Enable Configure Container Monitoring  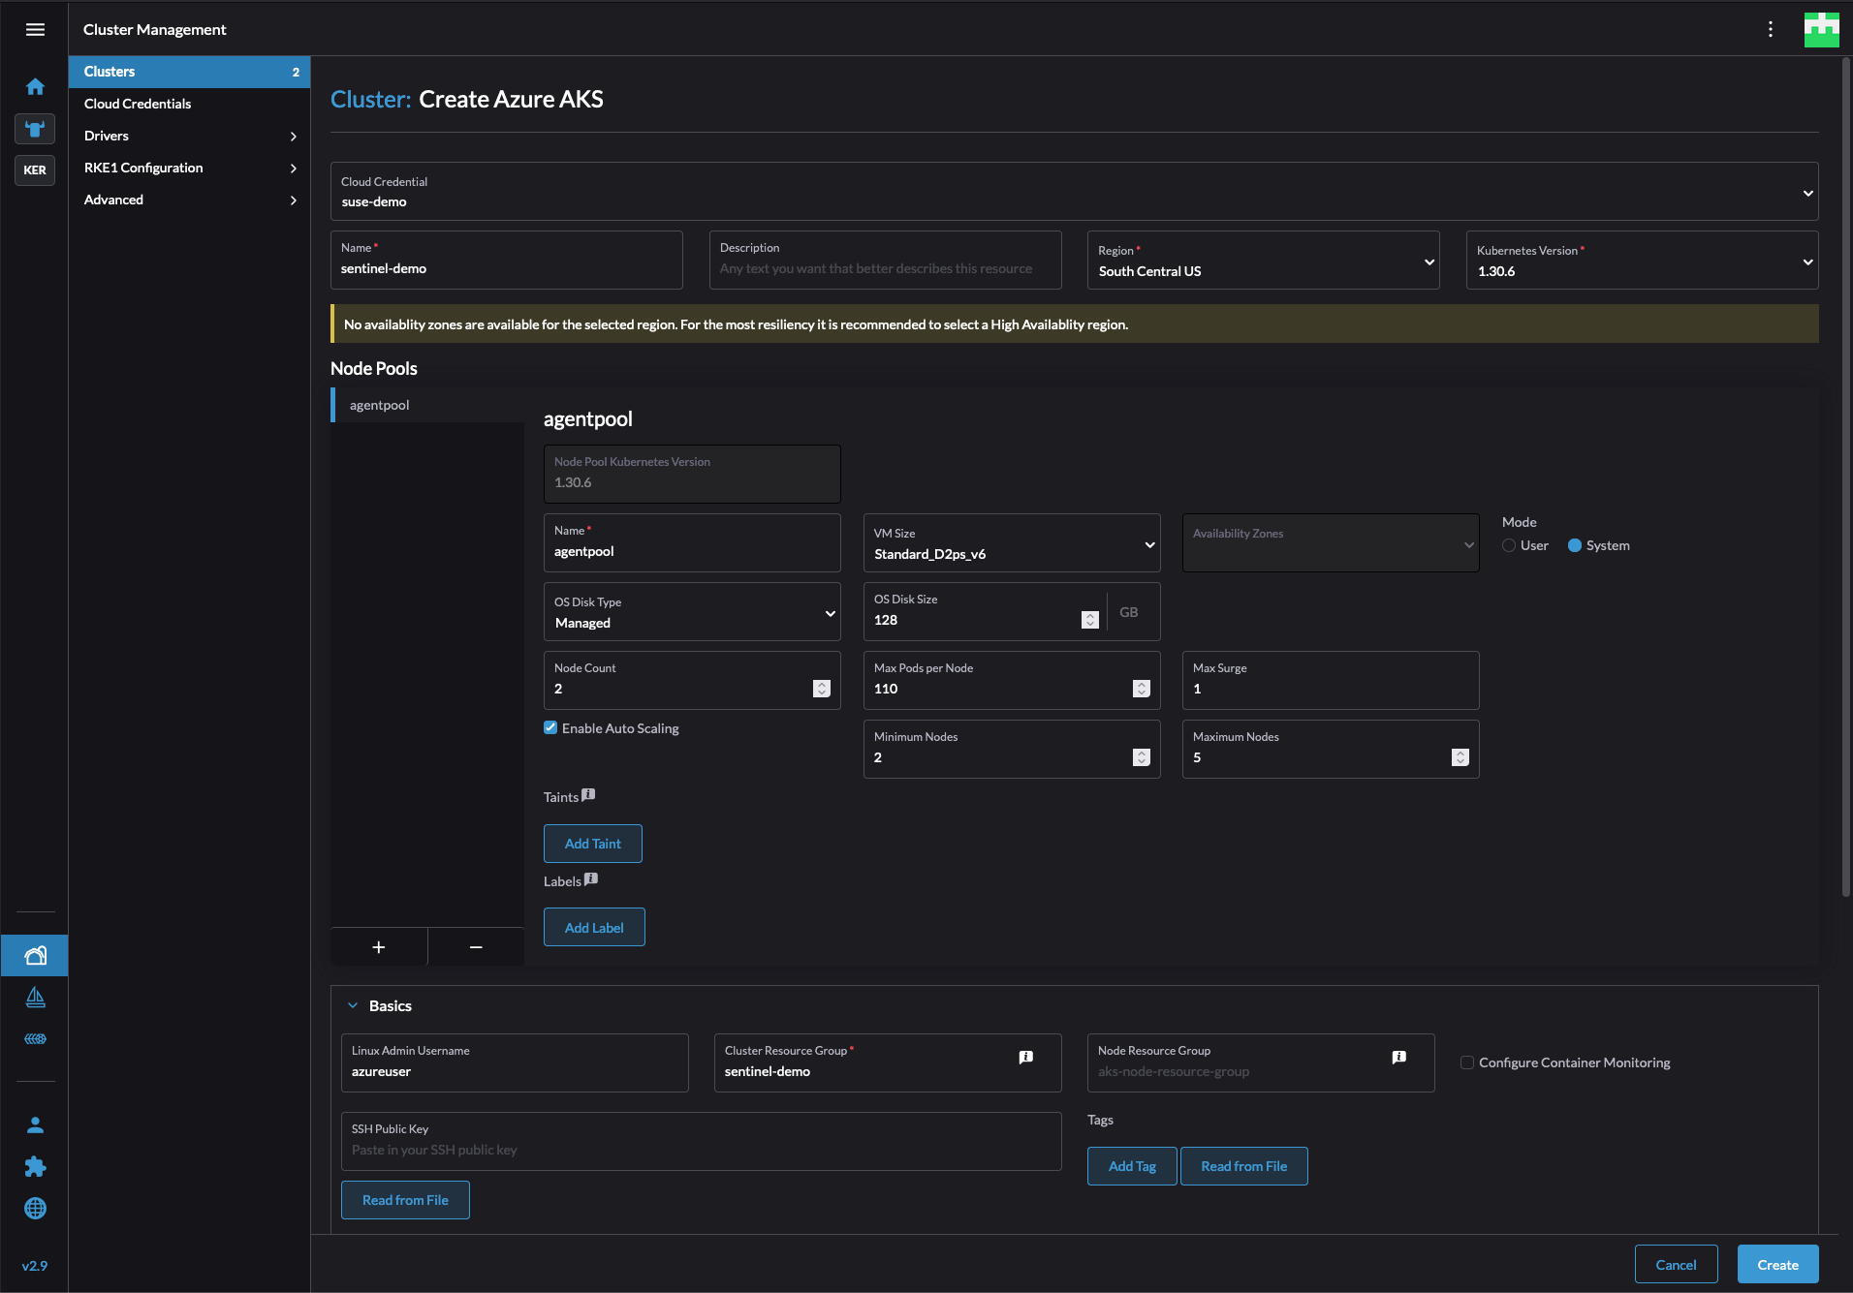(x=1466, y=1062)
